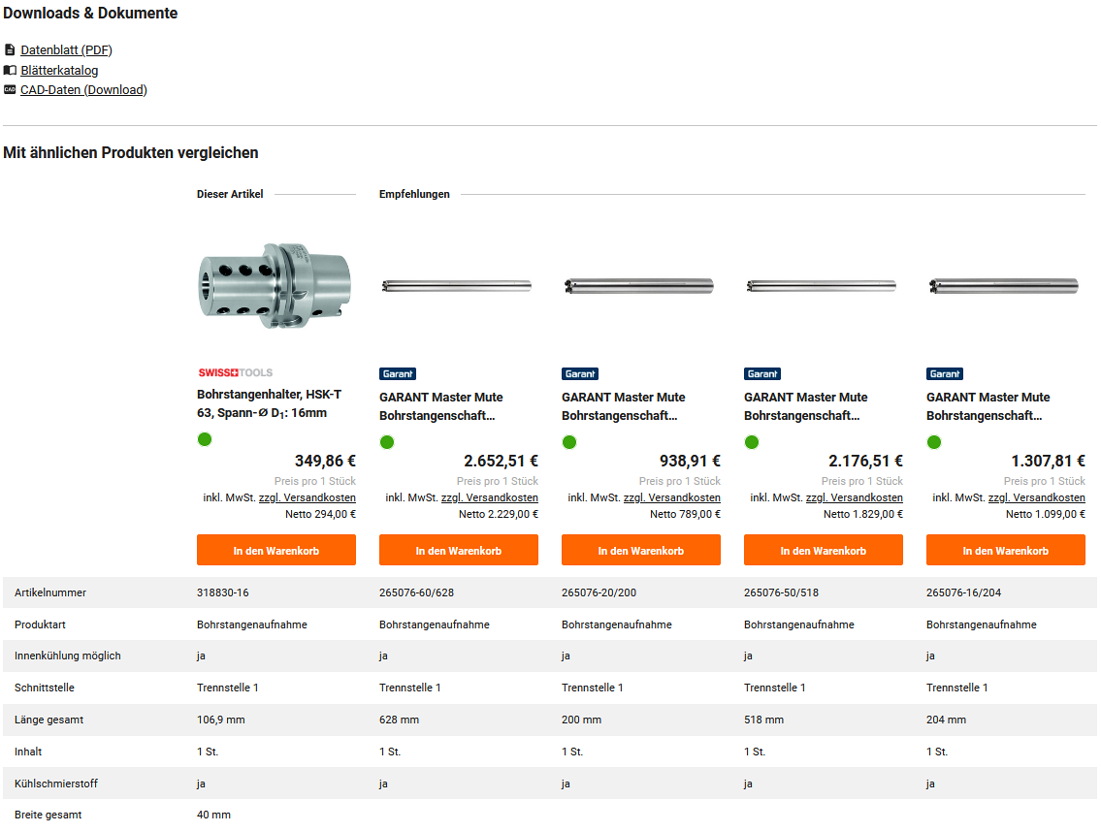Image resolution: width=1101 pixels, height=832 pixels.
Task: Select the article number 265076-16/204
Action: (x=963, y=592)
